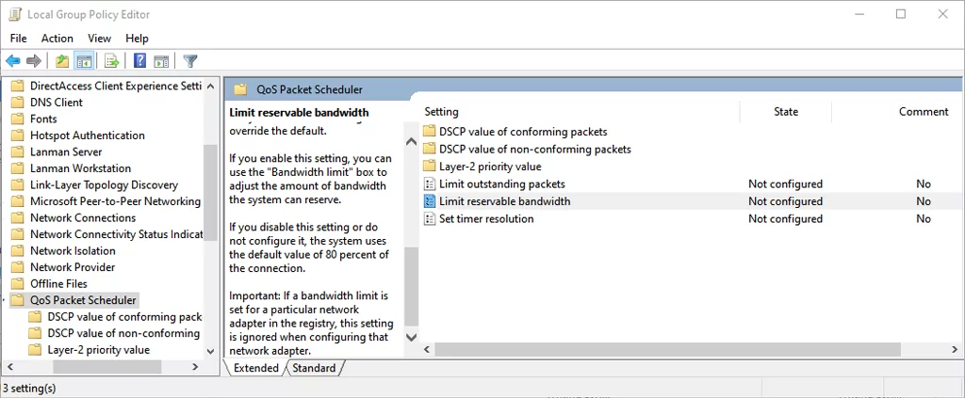
Task: Click the description pane scroll down arrow
Action: [411, 337]
